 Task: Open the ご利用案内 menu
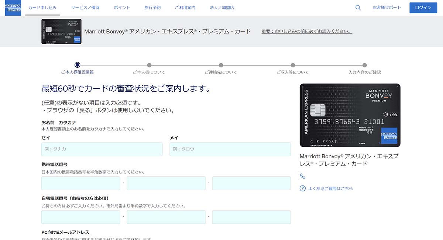point(185,8)
